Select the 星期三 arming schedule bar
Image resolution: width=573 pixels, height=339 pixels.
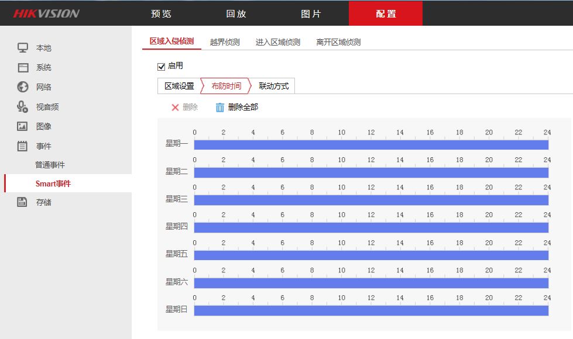pos(371,199)
